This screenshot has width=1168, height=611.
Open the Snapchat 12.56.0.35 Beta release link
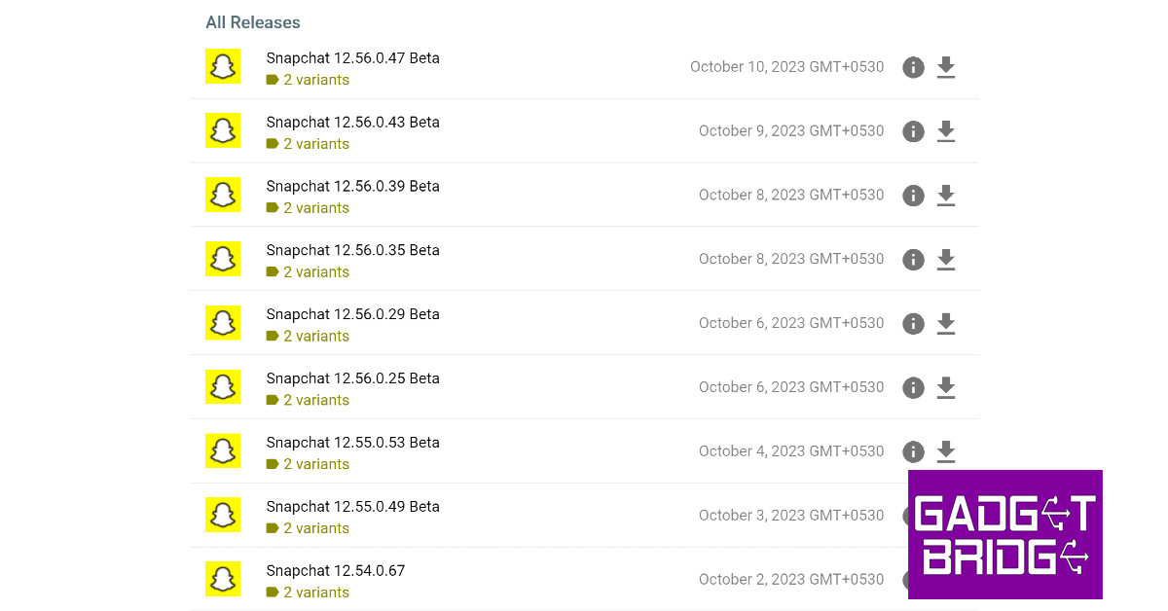tap(352, 250)
